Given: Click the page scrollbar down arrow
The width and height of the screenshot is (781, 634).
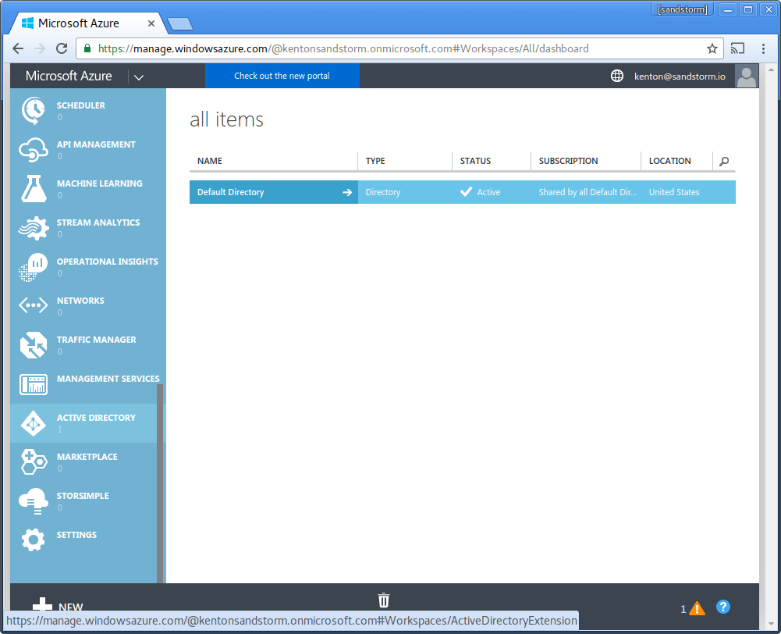Looking at the screenshot, I should pyautogui.click(x=771, y=624).
